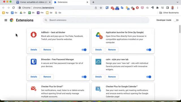Focus the Search extensions field
Screen dimensions: 181x102
[96, 20]
